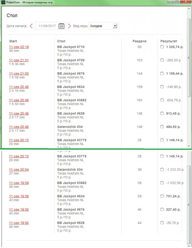192x248 pixels.
Task: Open the 20:48 link in the 913,49 р. row
Action: (x=19, y=113)
